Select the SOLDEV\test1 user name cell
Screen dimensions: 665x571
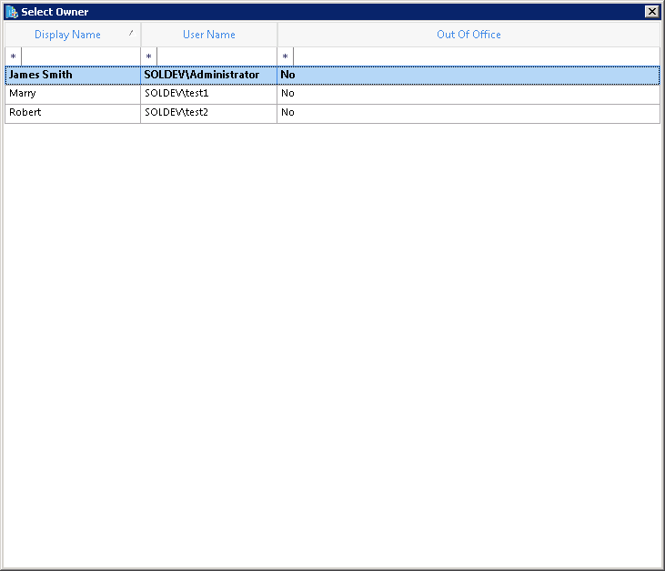(x=208, y=94)
